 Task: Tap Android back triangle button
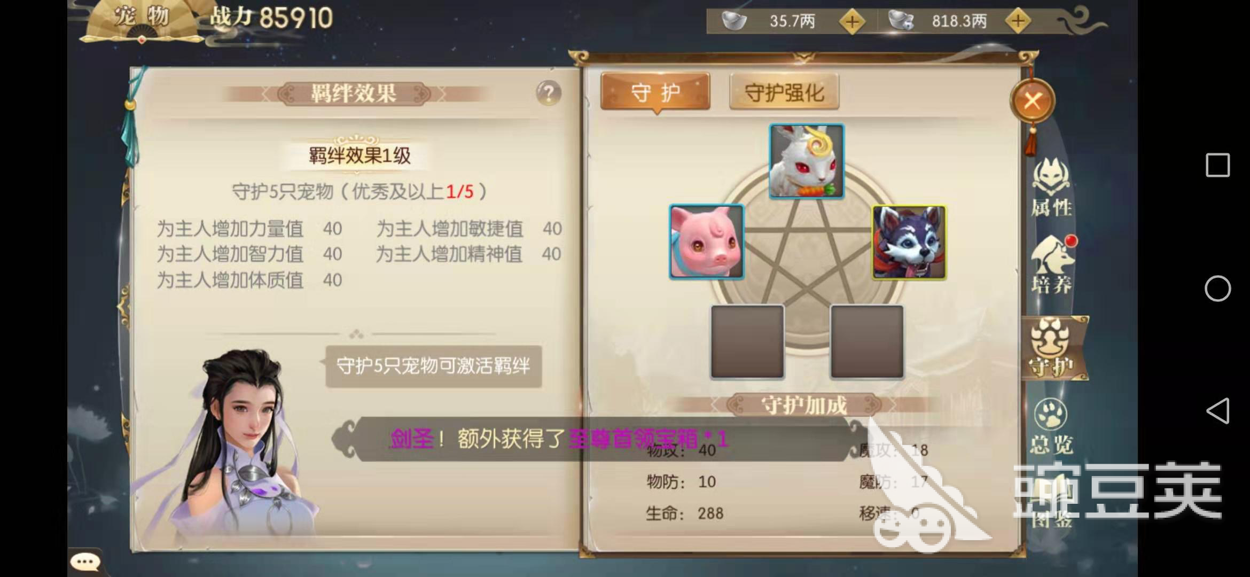point(1217,411)
